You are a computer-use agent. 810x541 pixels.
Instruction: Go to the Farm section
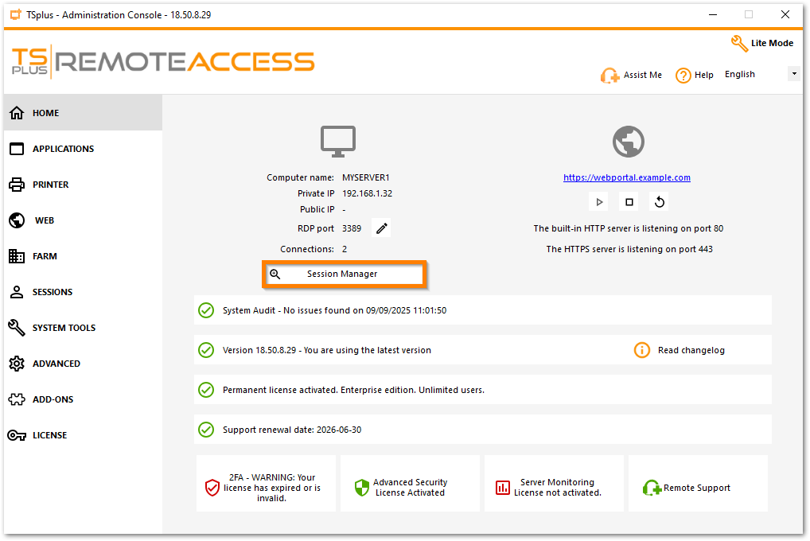45,256
